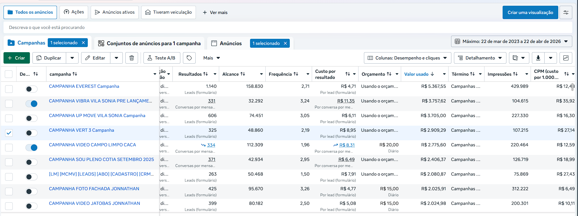Click the underlined 331 results value
Image resolution: width=578 pixels, height=216 pixels.
pyautogui.click(x=212, y=101)
